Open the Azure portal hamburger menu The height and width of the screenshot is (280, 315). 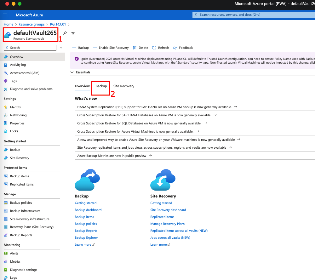[x=5, y=15]
